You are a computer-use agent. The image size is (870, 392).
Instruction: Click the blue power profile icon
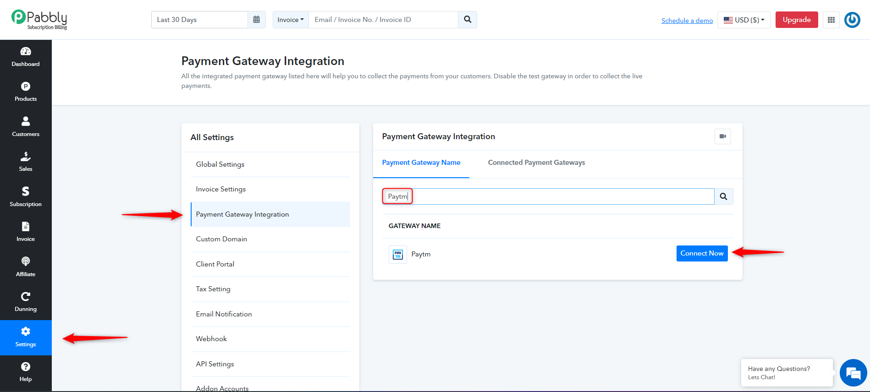coord(852,20)
